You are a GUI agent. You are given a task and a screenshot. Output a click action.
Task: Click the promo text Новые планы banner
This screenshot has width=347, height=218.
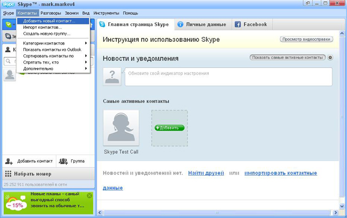click(x=57, y=200)
